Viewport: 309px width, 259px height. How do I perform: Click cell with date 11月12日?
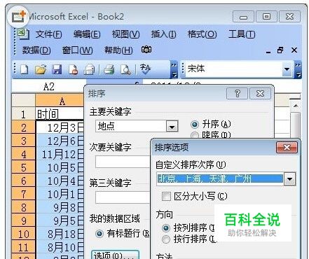[60, 154]
